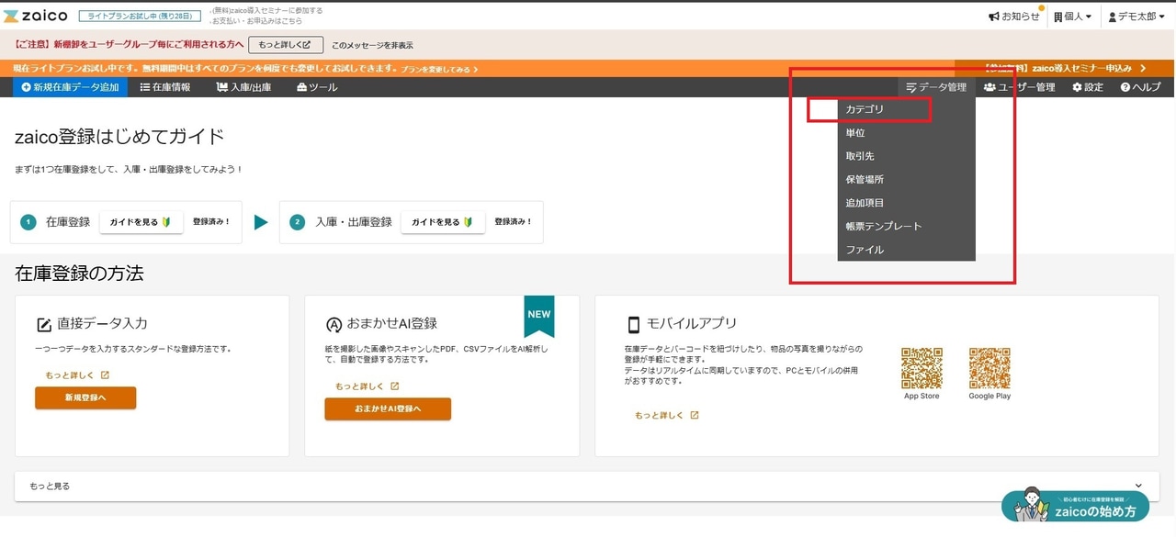
Task: Click もっと見る text
Action: coord(50,487)
